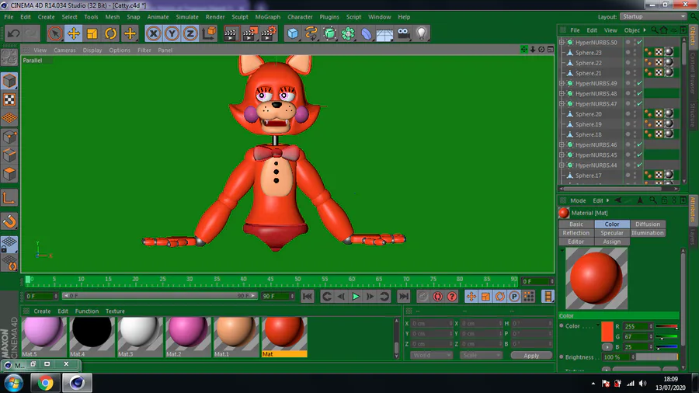Image resolution: width=699 pixels, height=393 pixels.
Task: Select the Axis mode L icon
Action: [9, 197]
